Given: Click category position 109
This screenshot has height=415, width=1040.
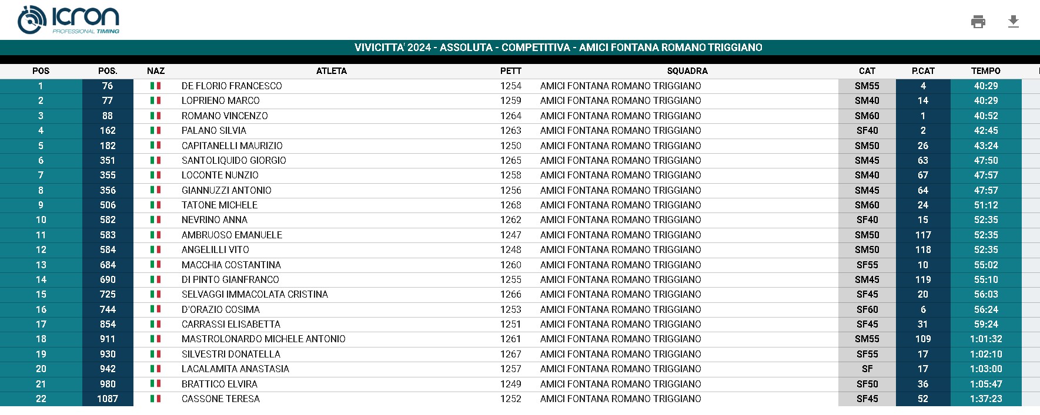Looking at the screenshot, I should pyautogui.click(x=923, y=339).
